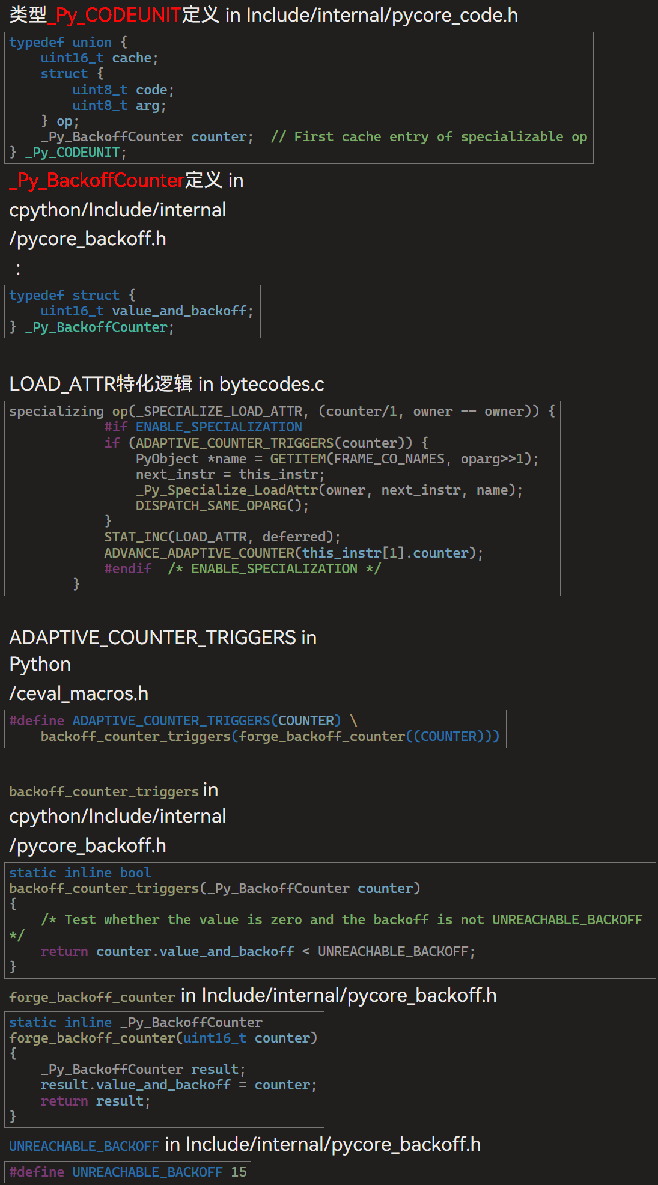
Task: Click '#endif /* ENABLE_SPECIALIZATION */' line
Action: coord(243,569)
